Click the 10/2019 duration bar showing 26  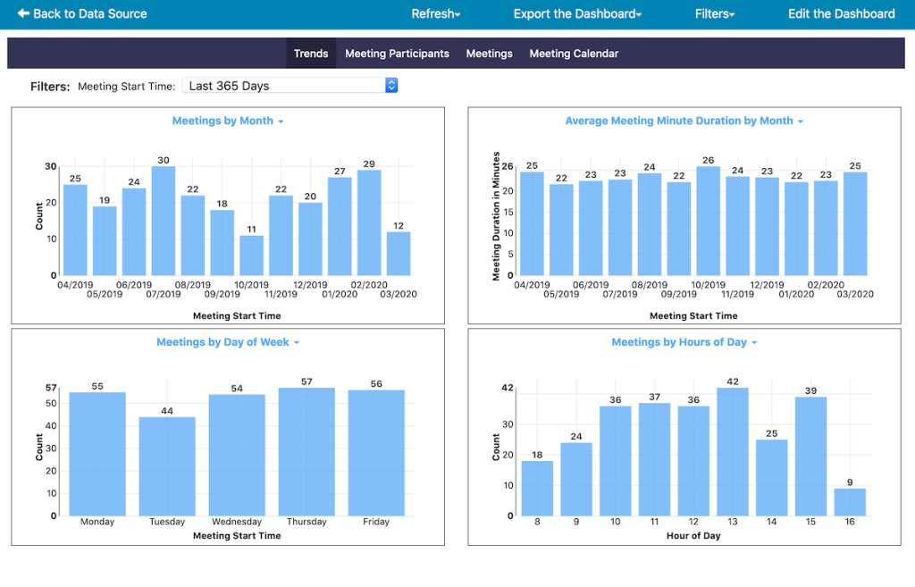tap(708, 219)
